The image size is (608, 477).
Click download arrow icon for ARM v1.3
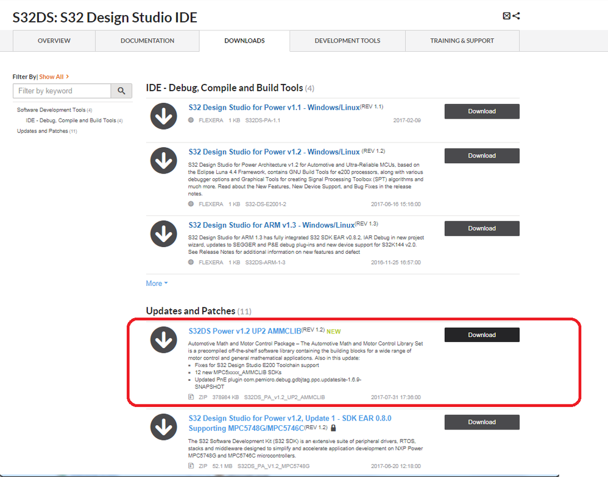pos(164,234)
